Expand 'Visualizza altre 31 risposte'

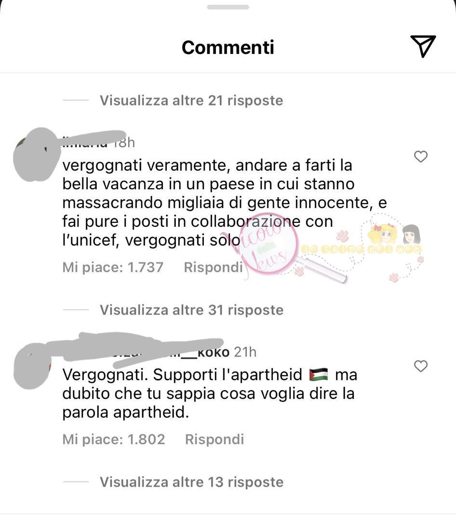[192, 310]
